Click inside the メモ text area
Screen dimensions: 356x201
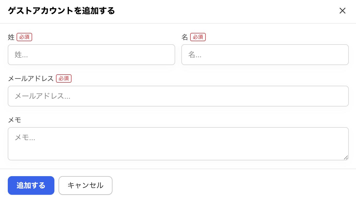[x=178, y=143]
